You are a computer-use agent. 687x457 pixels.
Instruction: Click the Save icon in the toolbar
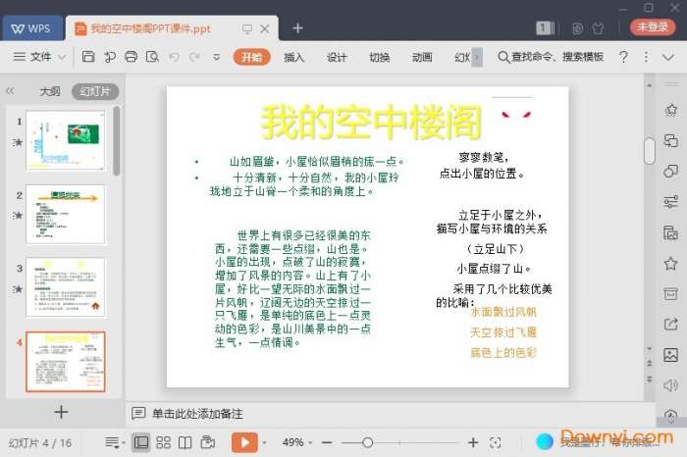(88, 57)
